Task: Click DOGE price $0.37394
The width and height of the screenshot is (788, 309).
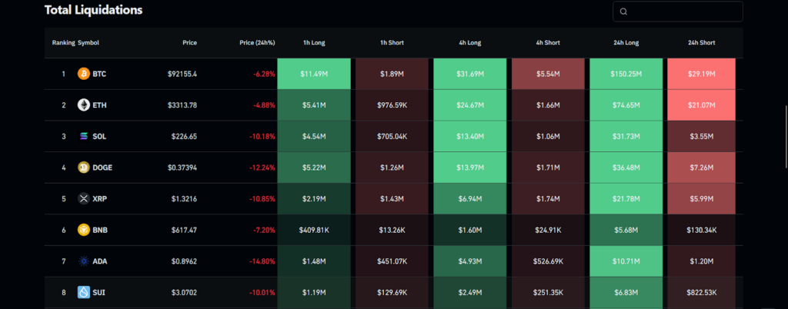Action: coord(182,168)
